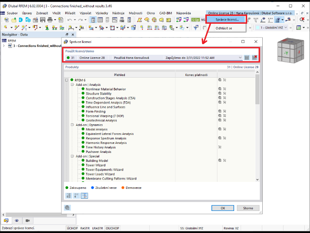Viewport: 310px width, 233px height.
Task: Toggle the LRASTR status button
Action: click(x=97, y=228)
